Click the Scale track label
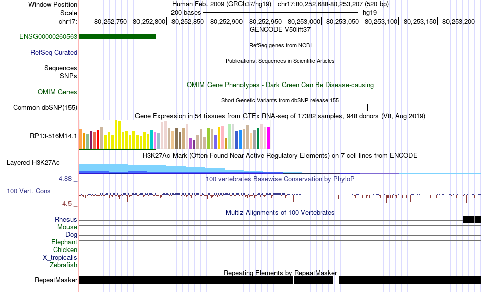Viewport: 482px width, 292px height. tap(68, 13)
